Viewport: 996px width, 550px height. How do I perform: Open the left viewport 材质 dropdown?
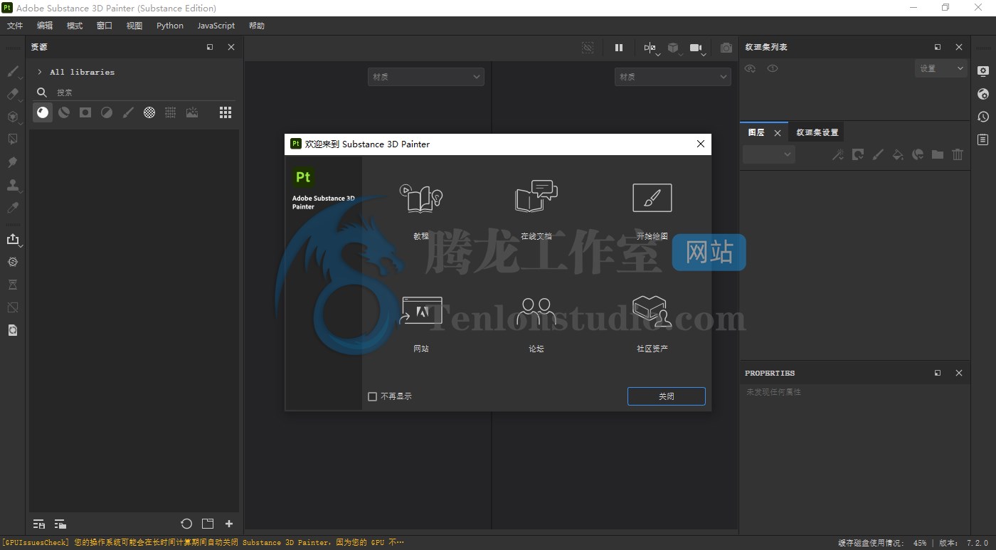pyautogui.click(x=425, y=77)
